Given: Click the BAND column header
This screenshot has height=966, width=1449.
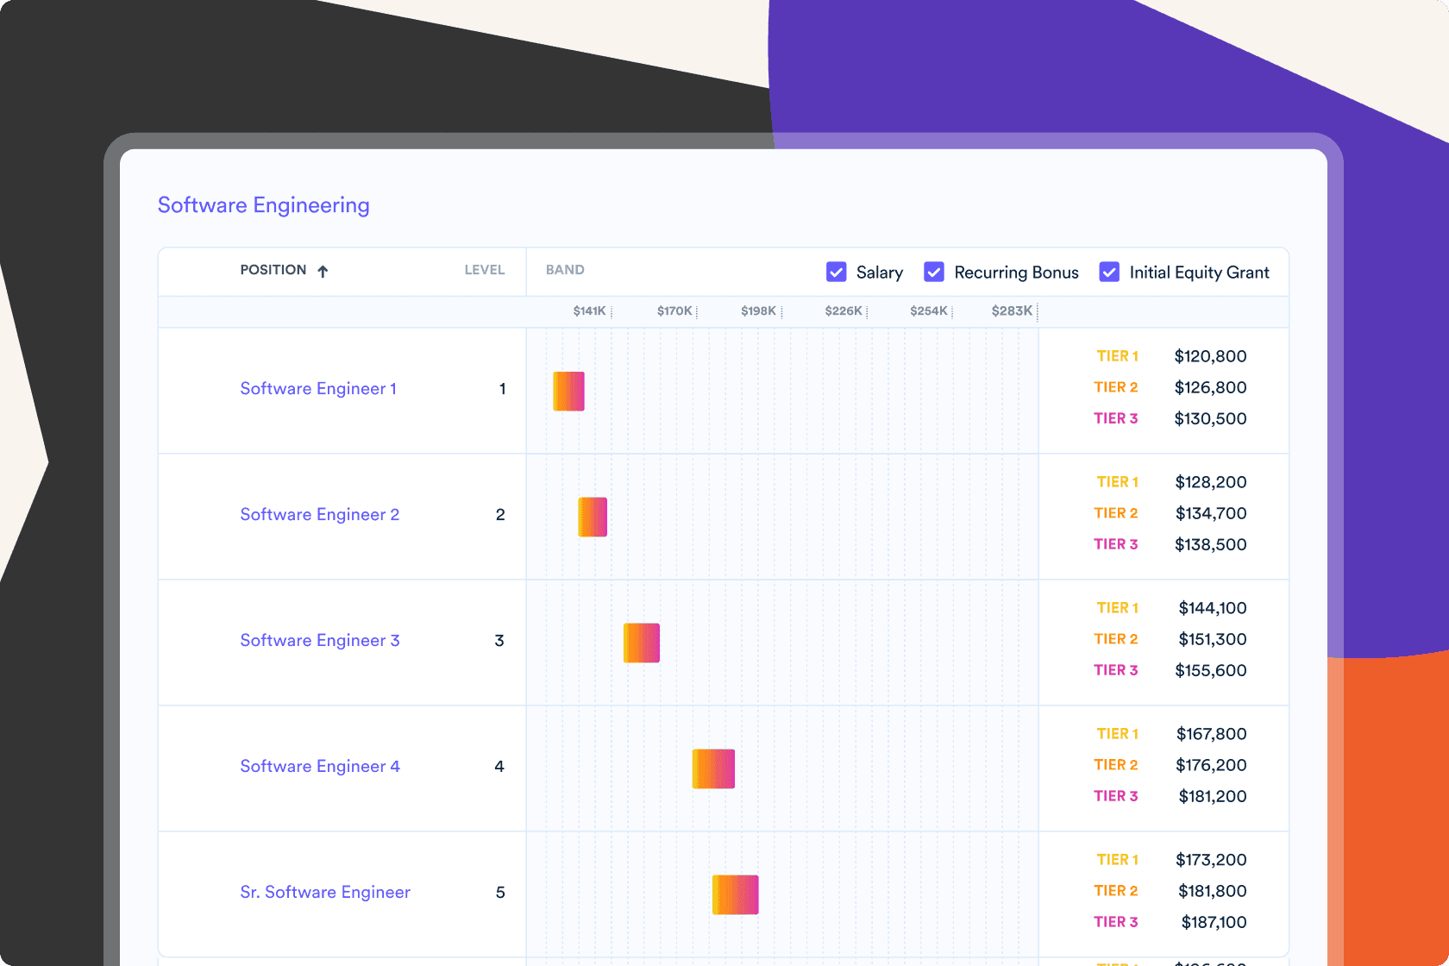Looking at the screenshot, I should [x=565, y=270].
